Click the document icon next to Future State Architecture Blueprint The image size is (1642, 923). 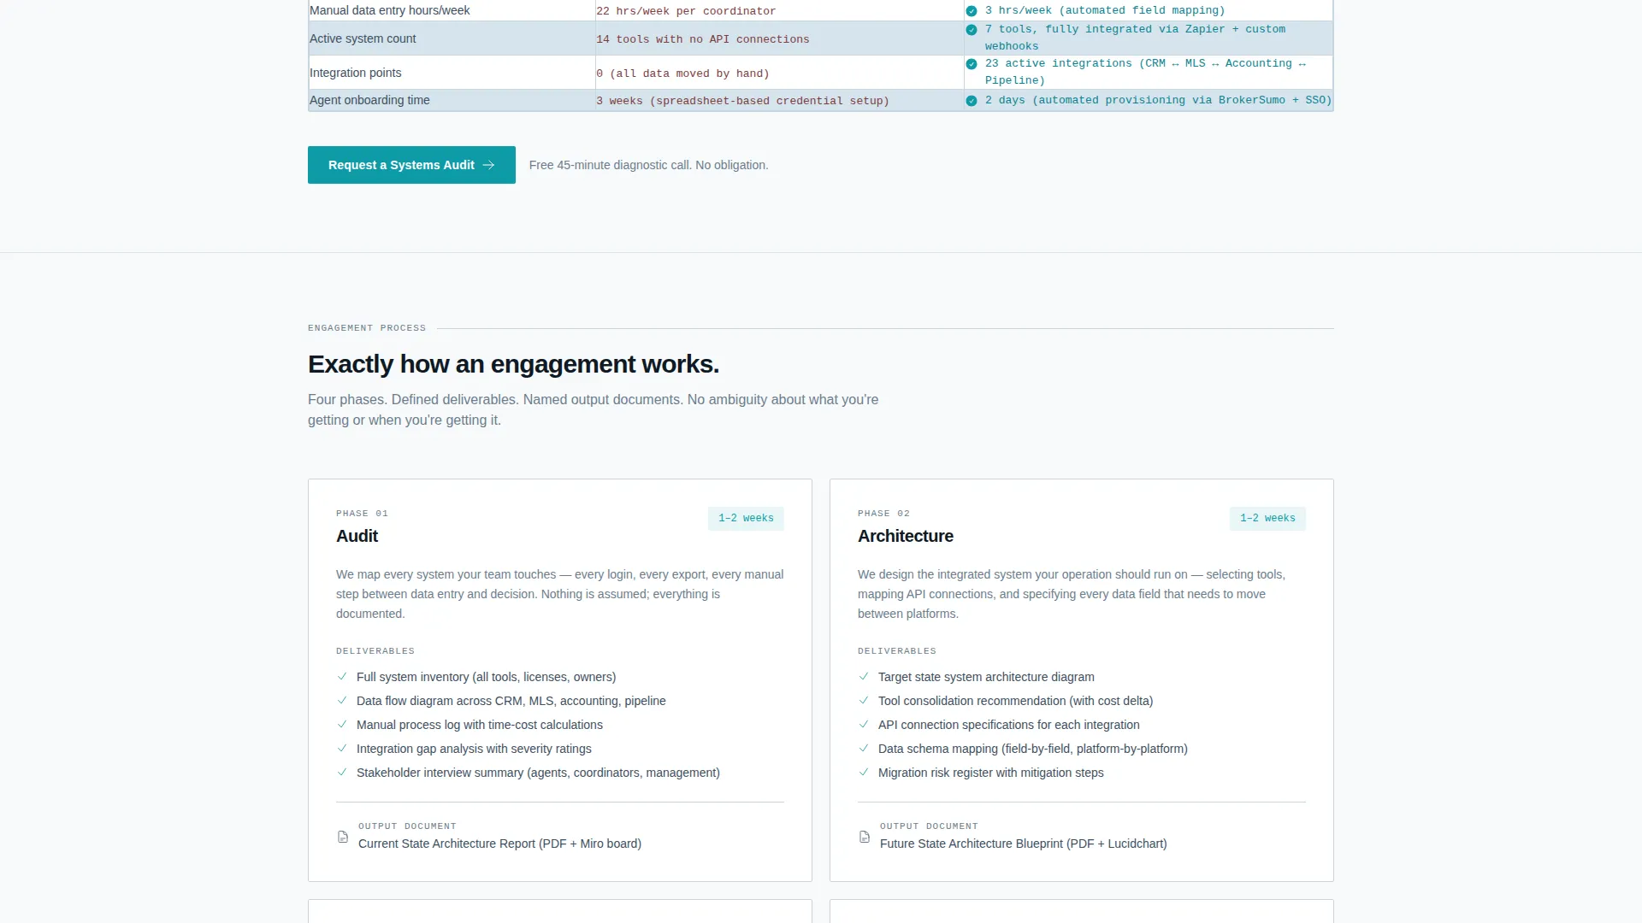pyautogui.click(x=865, y=837)
